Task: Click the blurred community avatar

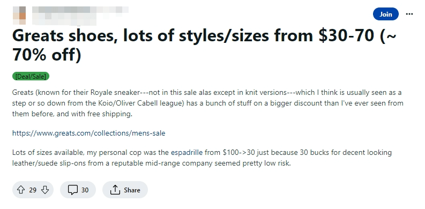Action: point(19,16)
